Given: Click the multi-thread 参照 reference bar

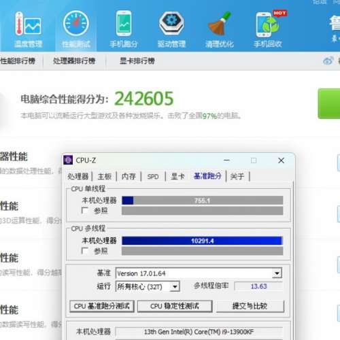Looking at the screenshot, I should coord(203,251).
